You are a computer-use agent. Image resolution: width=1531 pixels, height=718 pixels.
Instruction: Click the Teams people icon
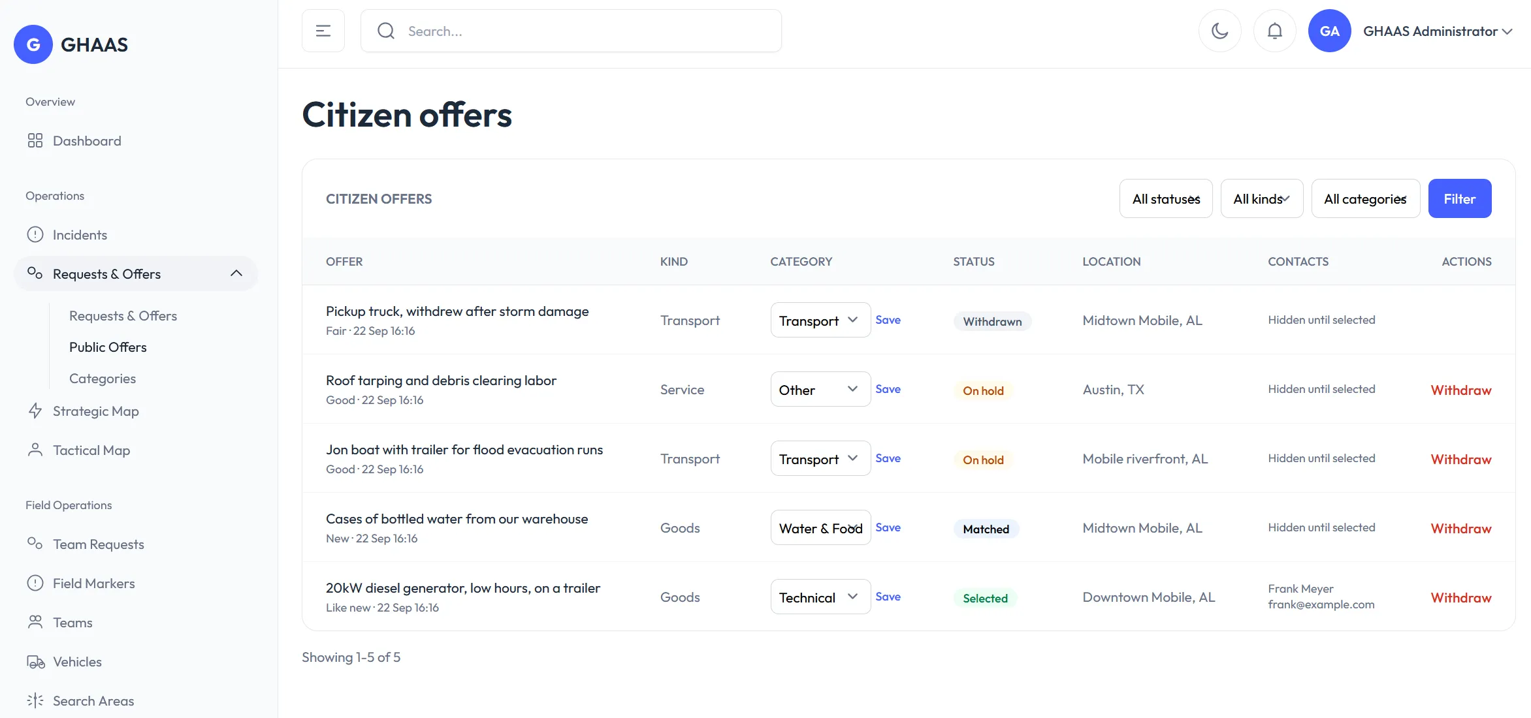click(x=35, y=623)
